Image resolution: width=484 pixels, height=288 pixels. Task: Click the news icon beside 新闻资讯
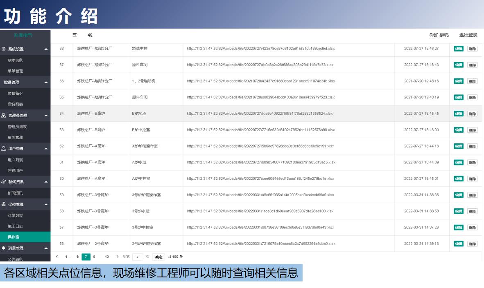pos(4,182)
